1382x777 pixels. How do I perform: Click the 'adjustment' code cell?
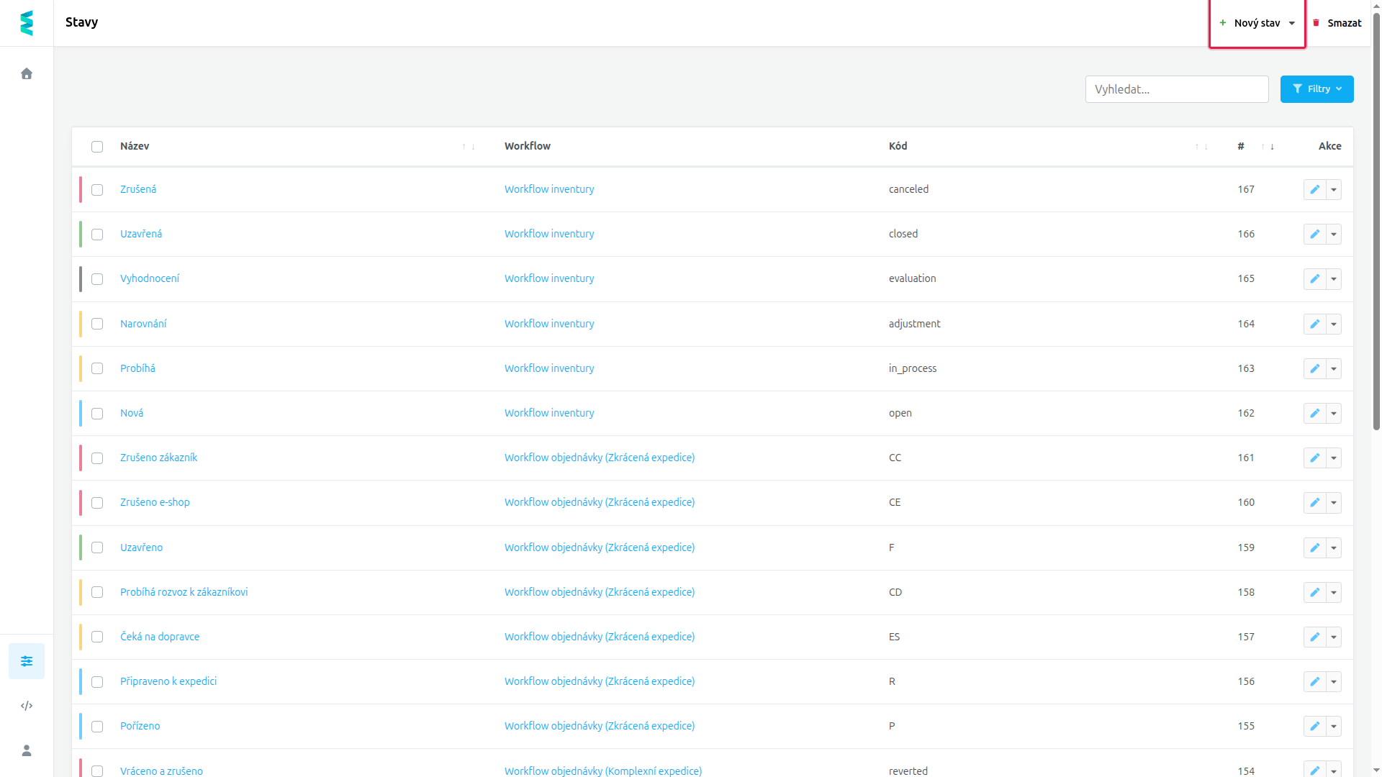point(915,324)
